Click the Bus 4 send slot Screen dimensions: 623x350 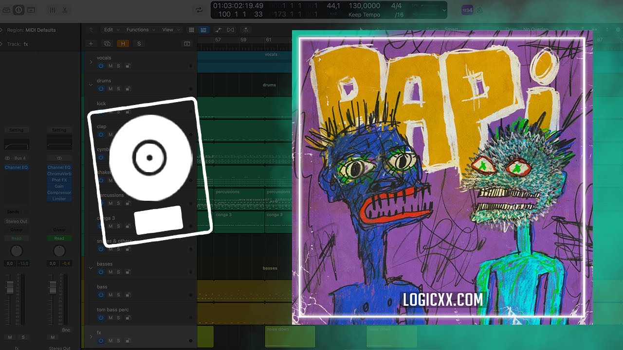tap(21, 158)
